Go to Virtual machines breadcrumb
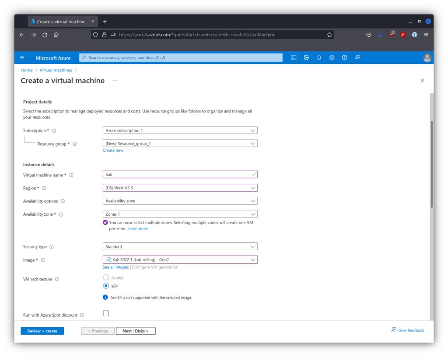This screenshot has height=357, width=448. point(56,70)
